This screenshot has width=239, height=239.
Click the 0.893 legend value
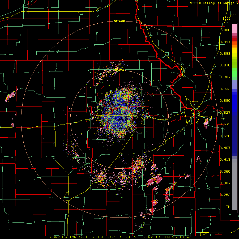coord(225,53)
